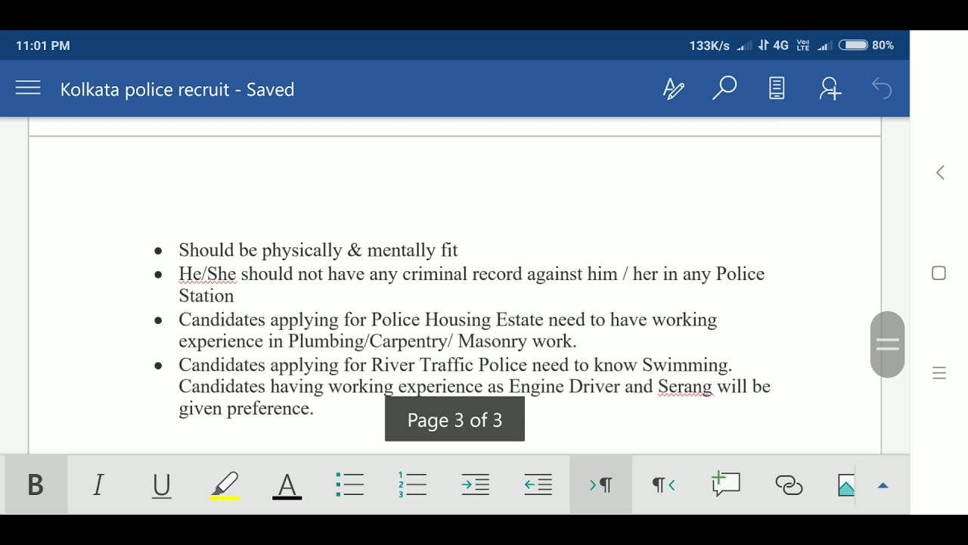968x545 pixels.
Task: Insert a picture
Action: point(845,485)
